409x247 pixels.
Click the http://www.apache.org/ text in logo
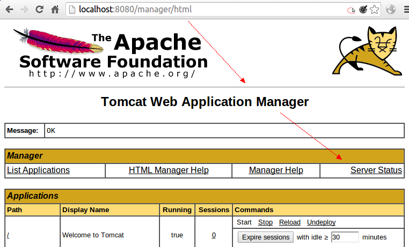click(112, 73)
